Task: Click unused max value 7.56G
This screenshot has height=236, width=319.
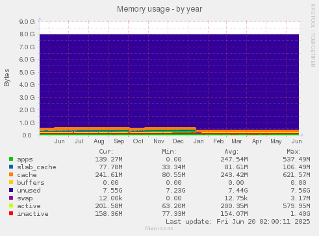Action: click(300, 191)
